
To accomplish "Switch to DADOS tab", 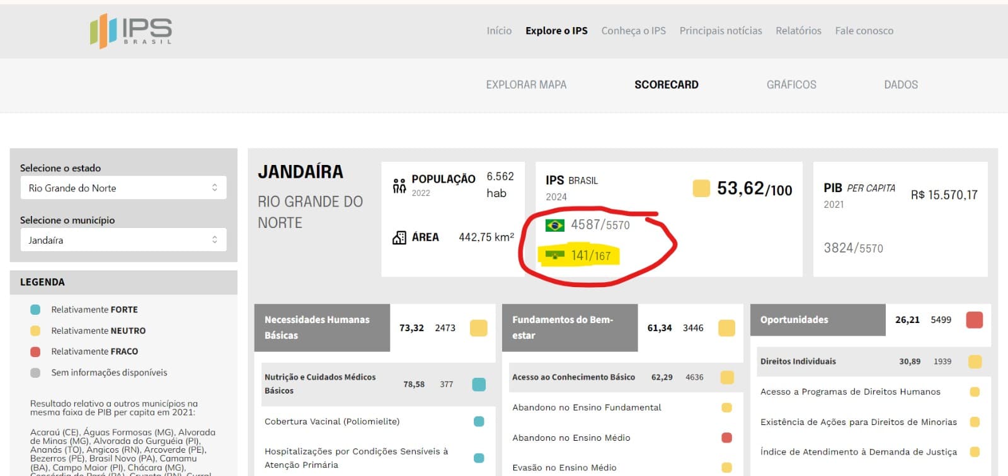I will coord(901,84).
